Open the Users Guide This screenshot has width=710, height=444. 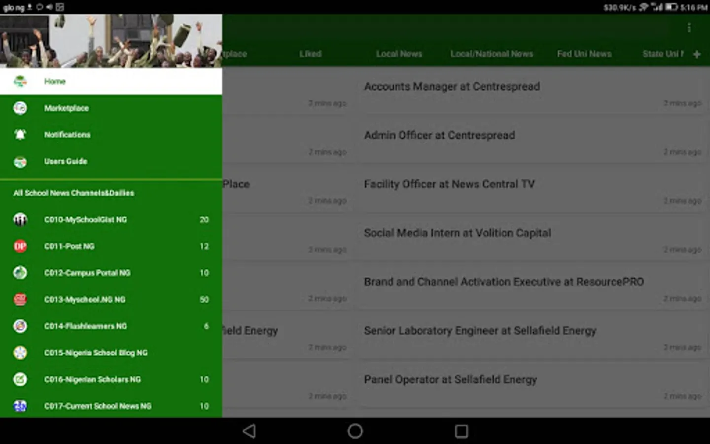point(66,161)
